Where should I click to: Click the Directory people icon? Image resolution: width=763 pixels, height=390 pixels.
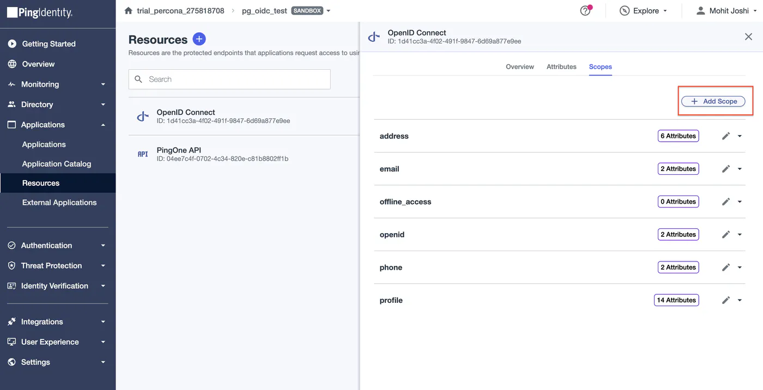point(12,105)
